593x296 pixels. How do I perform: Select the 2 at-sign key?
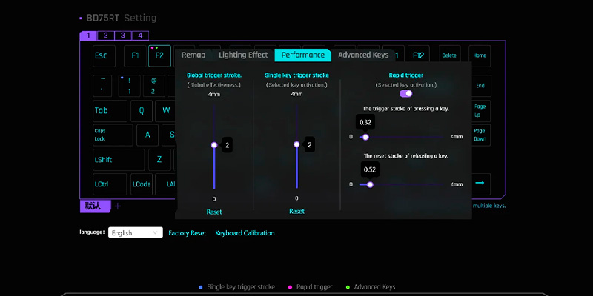tap(153, 86)
